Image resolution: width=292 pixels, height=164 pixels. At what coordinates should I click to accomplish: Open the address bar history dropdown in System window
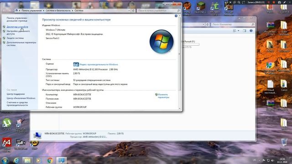click(129, 10)
